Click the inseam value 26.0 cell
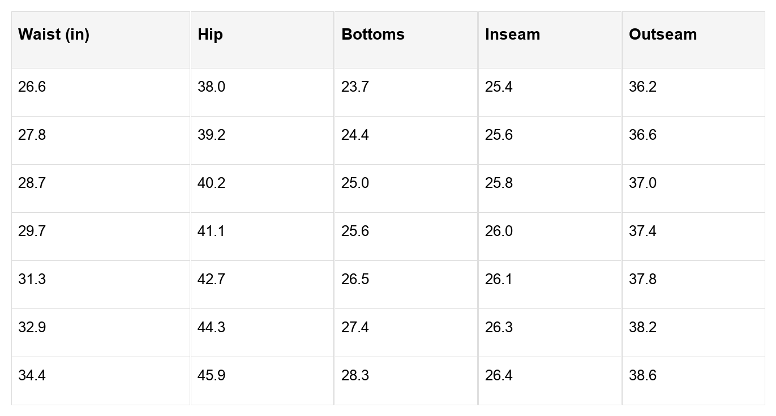Screen dimensions: 776x416 pyautogui.click(x=499, y=231)
